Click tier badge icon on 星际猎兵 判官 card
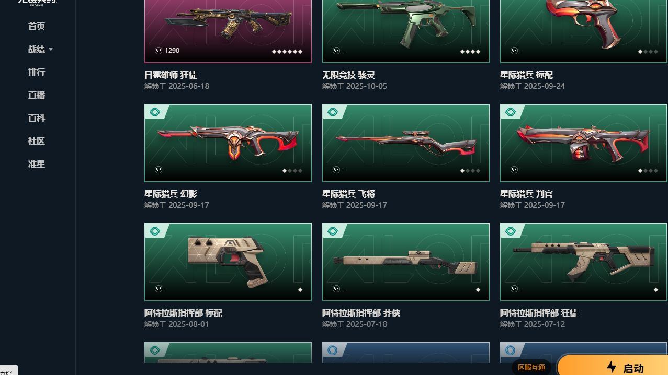Viewport: 668px width, 375px height. click(511, 112)
